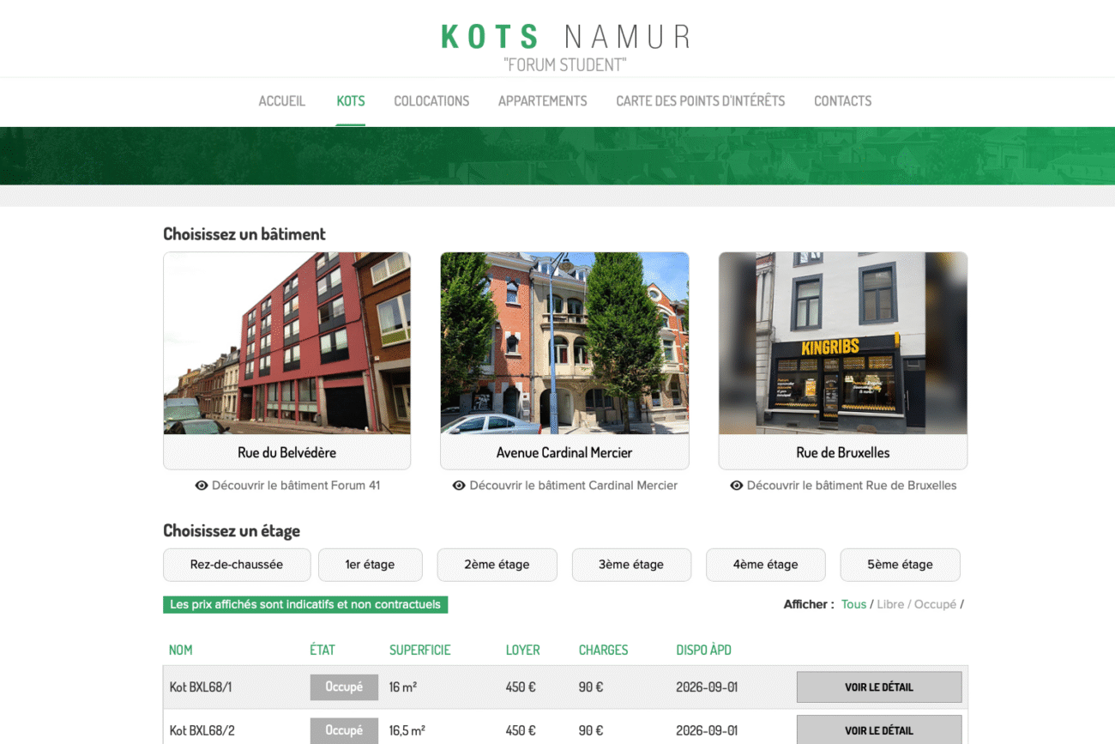View details for Kot BXL68/1
This screenshot has height=744, width=1115.
click(878, 687)
